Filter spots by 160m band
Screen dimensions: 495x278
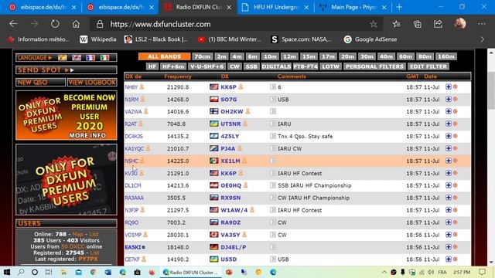coord(445,56)
